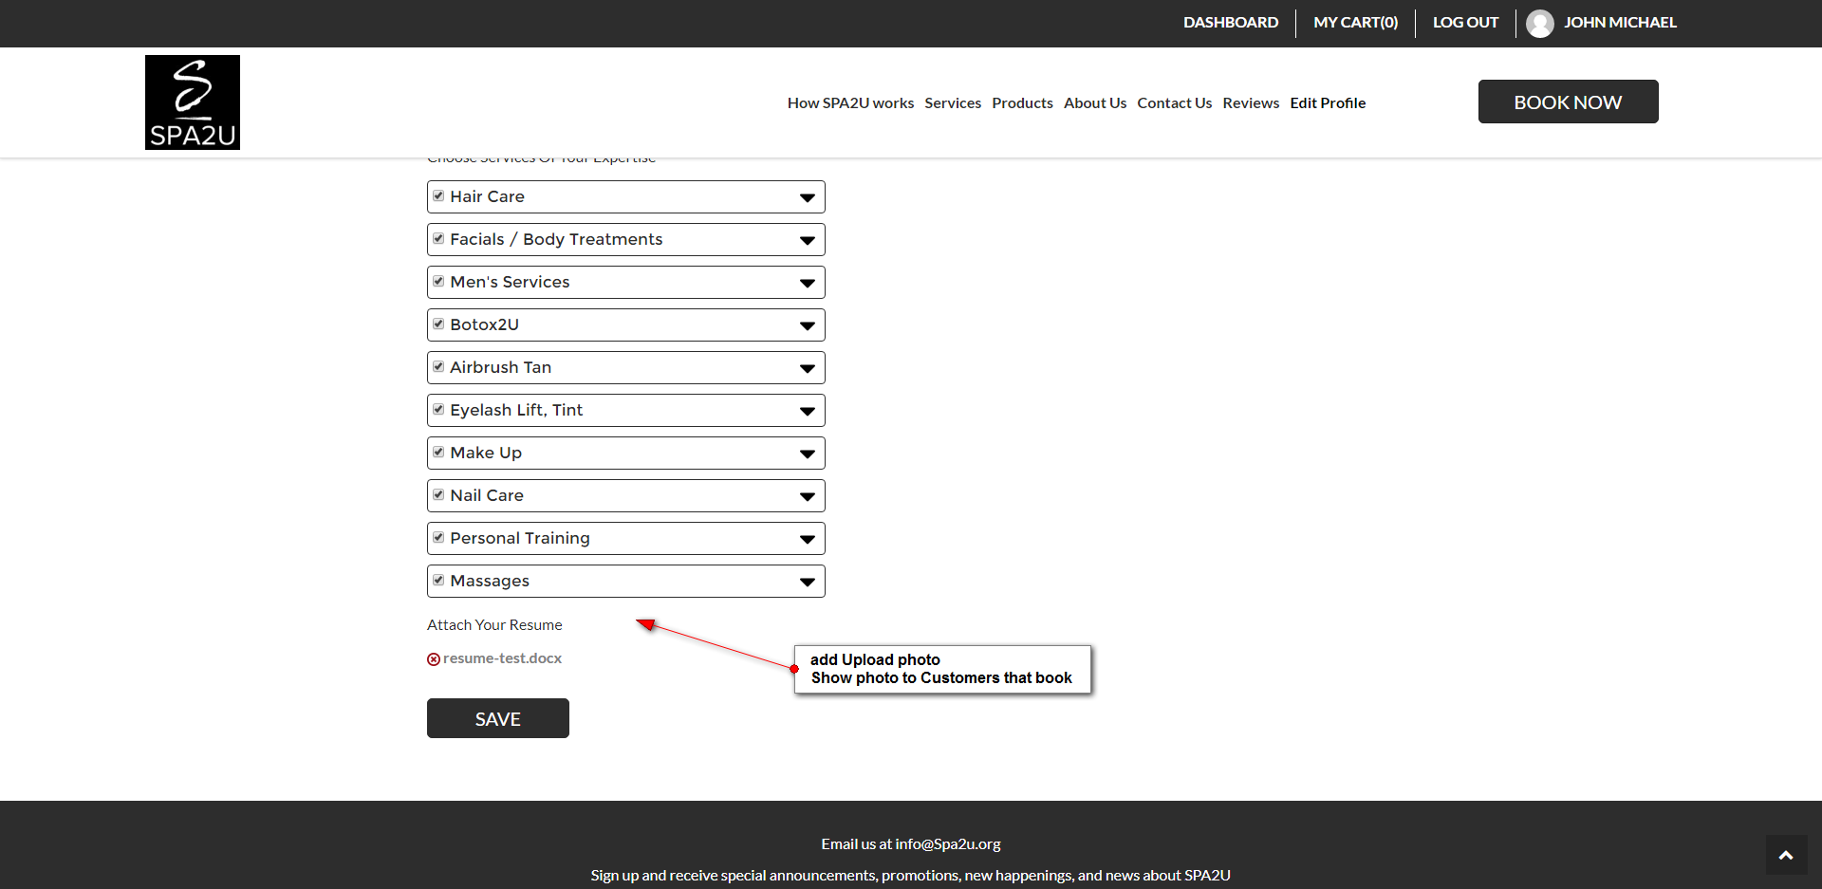Toggle the Nail Care checkbox

point(438,494)
